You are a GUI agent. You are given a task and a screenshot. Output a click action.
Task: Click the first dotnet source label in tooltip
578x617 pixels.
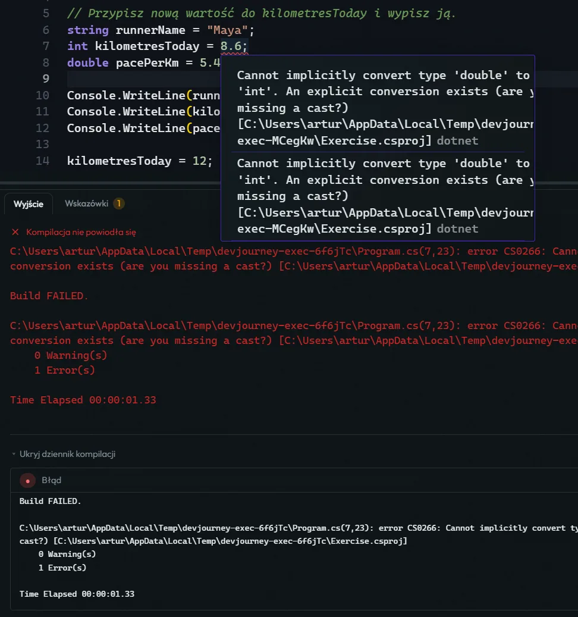point(457,140)
